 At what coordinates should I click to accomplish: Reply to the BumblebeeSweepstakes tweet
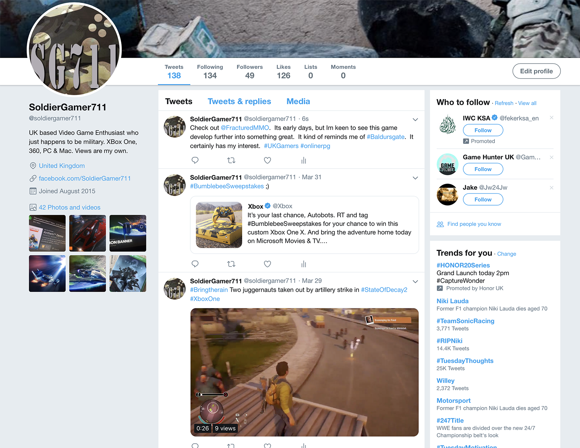click(195, 264)
